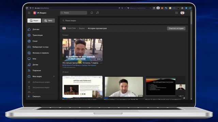Expand the account menu arrow beside avatar
This screenshot has width=218, height=122.
click(186, 13)
